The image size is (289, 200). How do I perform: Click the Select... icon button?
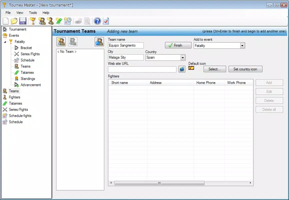tap(215, 69)
